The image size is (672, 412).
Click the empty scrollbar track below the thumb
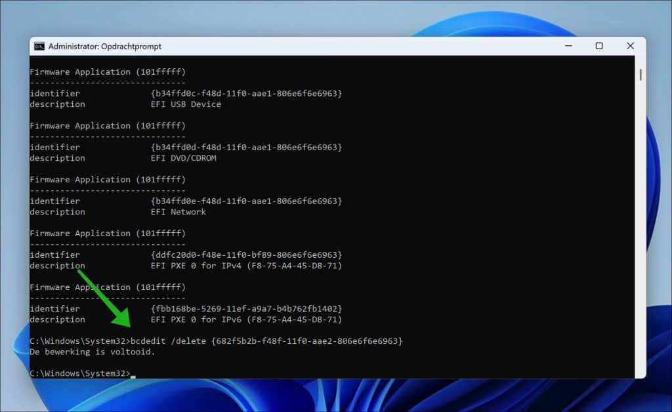(x=640, y=230)
